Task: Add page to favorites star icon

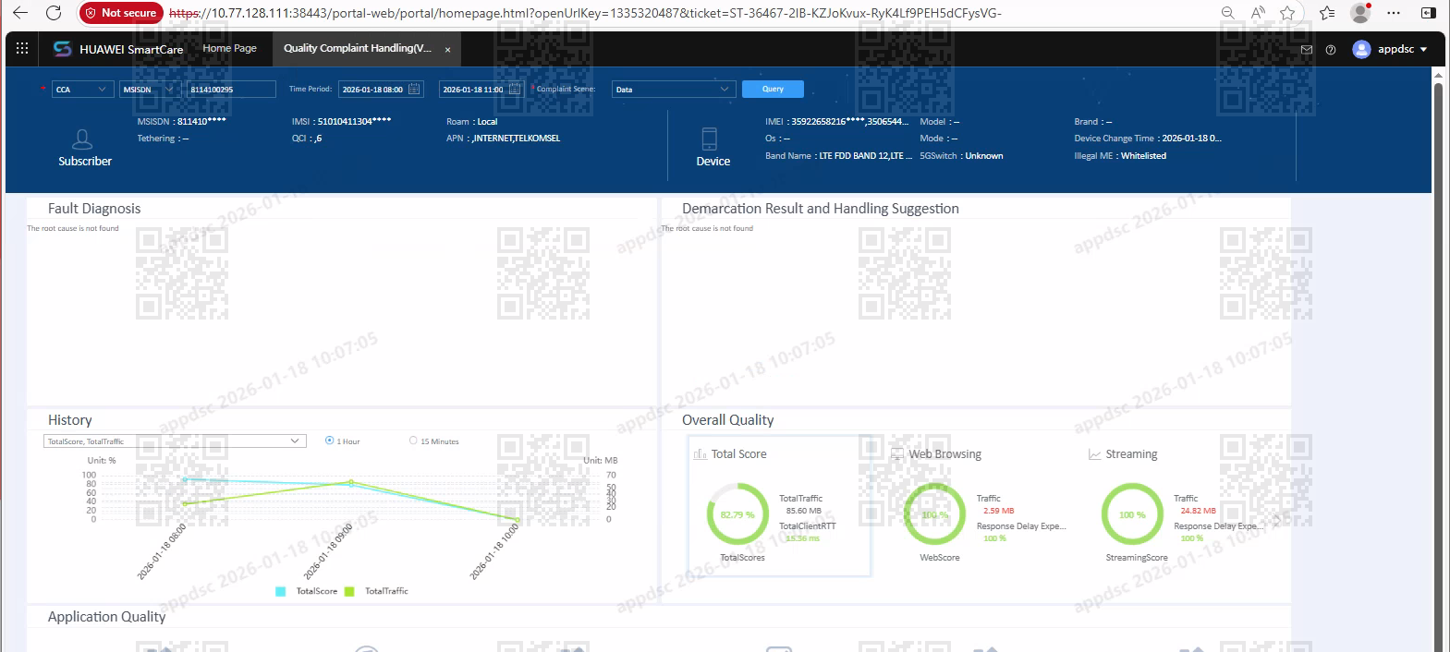Action: pos(1287,13)
